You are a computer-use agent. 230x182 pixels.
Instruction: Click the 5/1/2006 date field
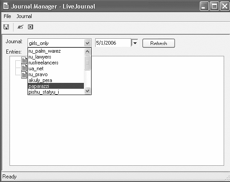point(113,43)
